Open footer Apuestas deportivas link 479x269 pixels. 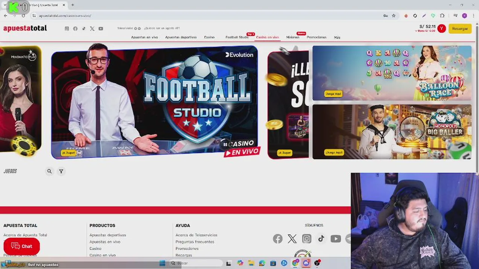[108, 235]
